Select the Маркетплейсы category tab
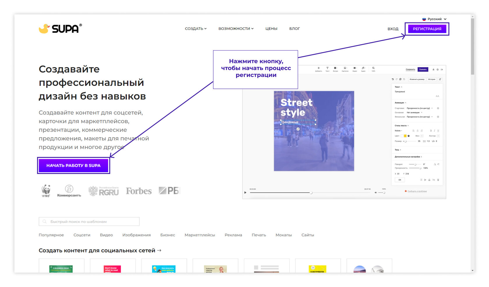 coord(200,235)
